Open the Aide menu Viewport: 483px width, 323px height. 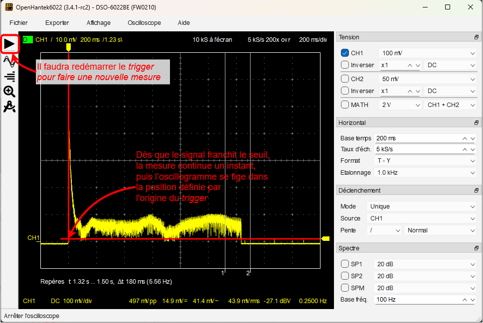coord(183,23)
